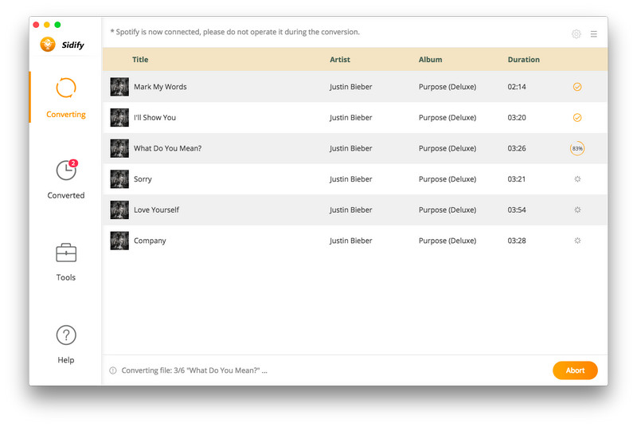Viewport: 637px width, 427px height.
Task: Click duration 03:26
Action: (516, 148)
